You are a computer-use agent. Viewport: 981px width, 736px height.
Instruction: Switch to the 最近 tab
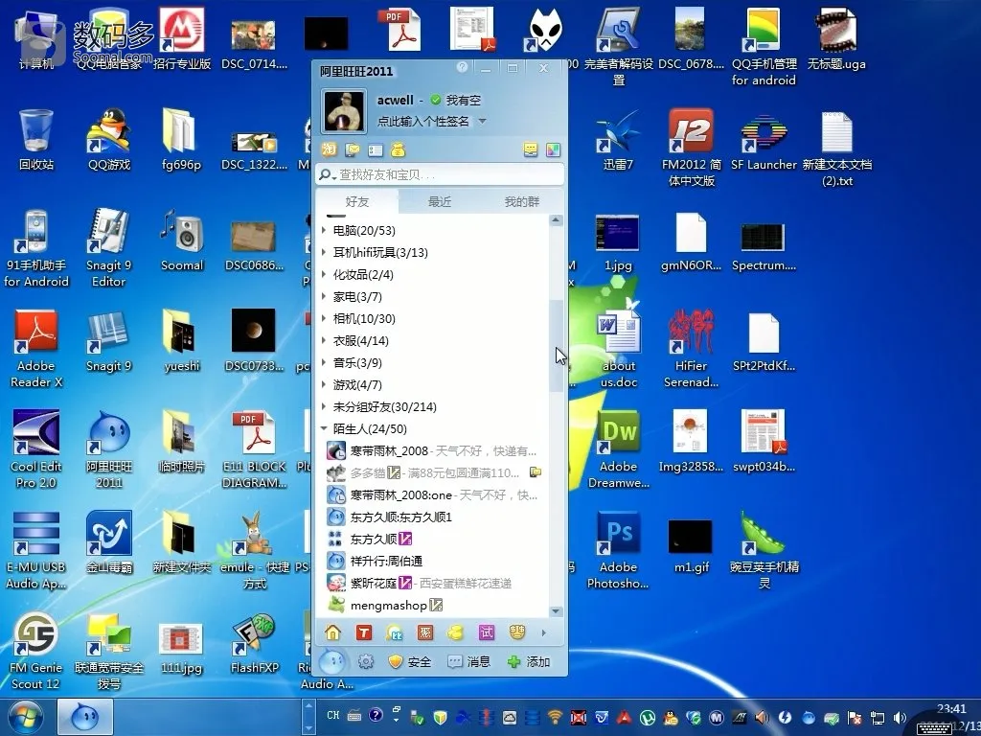click(x=439, y=201)
